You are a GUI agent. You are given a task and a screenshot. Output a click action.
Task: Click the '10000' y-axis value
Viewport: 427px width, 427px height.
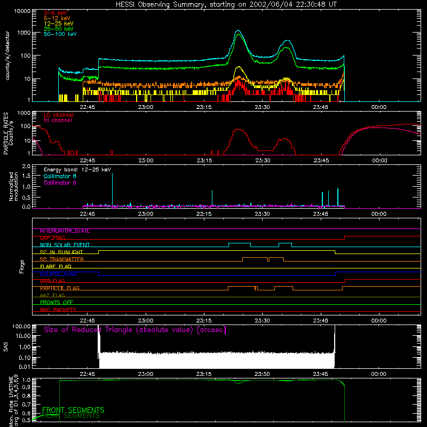click(x=22, y=11)
